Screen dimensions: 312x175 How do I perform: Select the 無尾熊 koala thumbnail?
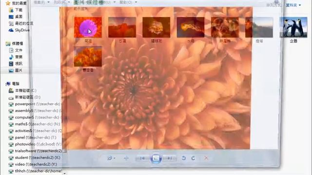coord(225,27)
